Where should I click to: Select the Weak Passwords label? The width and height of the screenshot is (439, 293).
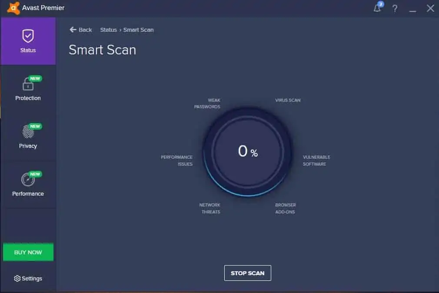(207, 103)
